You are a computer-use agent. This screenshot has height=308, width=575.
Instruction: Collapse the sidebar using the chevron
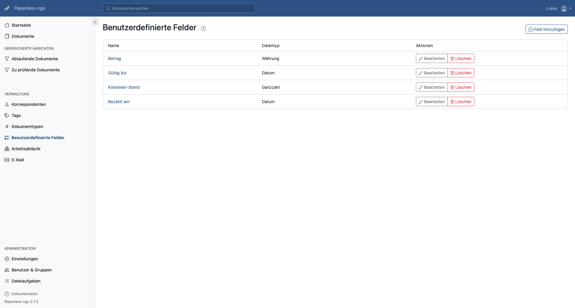click(95, 22)
